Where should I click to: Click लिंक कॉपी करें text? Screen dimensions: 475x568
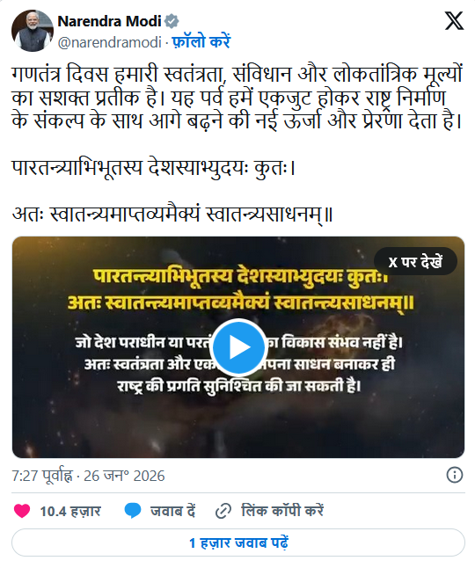coord(282,511)
